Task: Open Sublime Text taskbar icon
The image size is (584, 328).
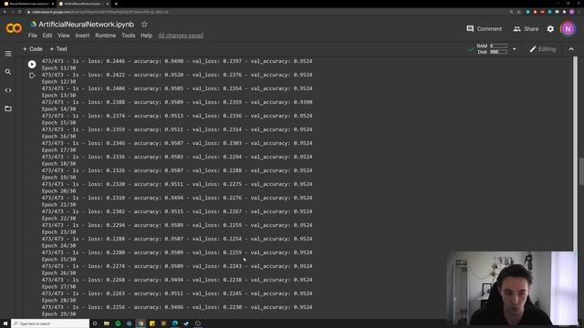Action: coord(163,323)
